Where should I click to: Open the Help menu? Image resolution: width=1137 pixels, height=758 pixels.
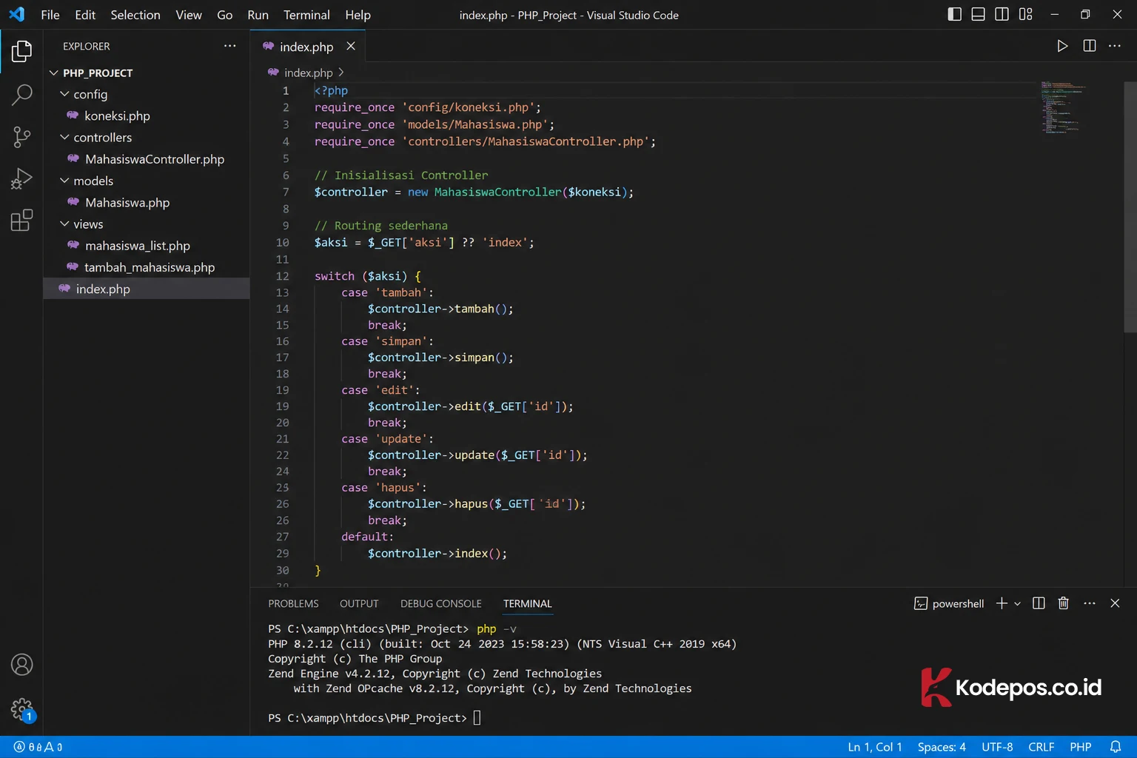[358, 15]
